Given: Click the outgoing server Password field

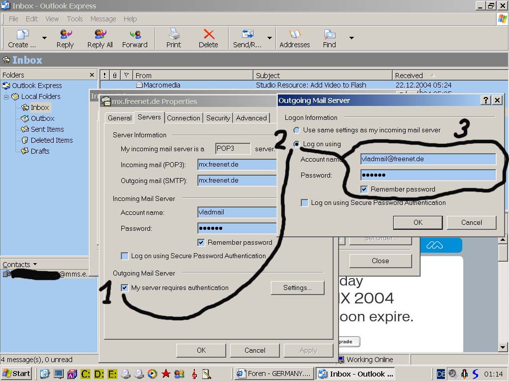Looking at the screenshot, I should 428,175.
